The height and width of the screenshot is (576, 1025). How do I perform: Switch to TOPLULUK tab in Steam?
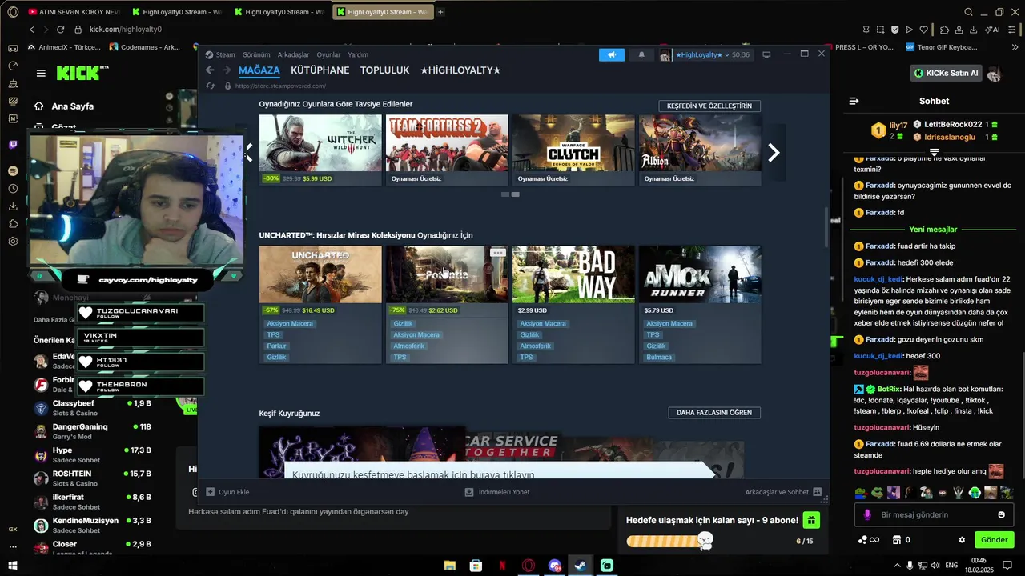[384, 70]
